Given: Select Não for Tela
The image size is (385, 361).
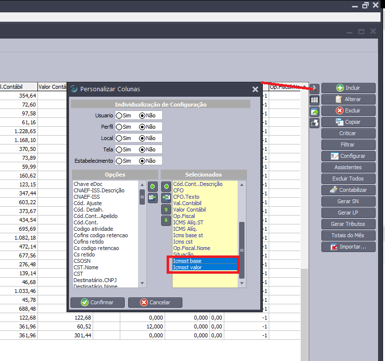Looking at the screenshot, I should (147, 149).
